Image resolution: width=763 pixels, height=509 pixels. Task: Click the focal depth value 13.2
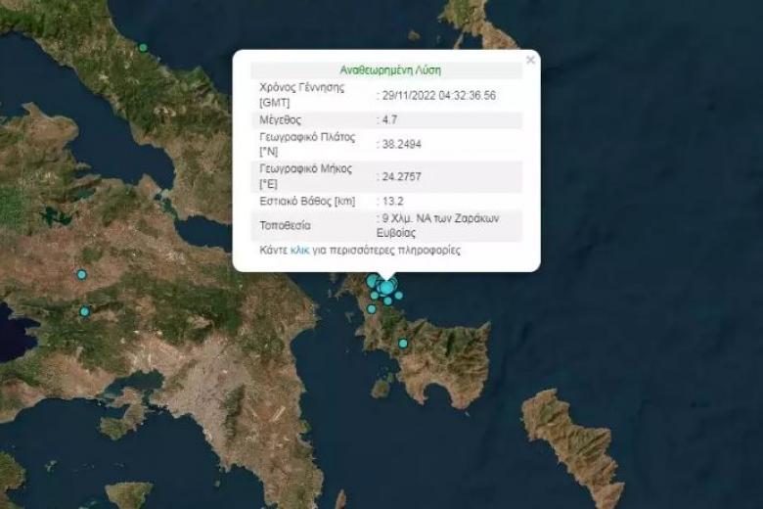click(x=392, y=202)
